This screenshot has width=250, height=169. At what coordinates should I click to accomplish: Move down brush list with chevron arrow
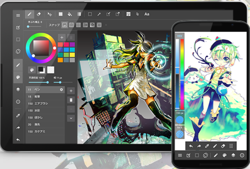click(x=71, y=118)
